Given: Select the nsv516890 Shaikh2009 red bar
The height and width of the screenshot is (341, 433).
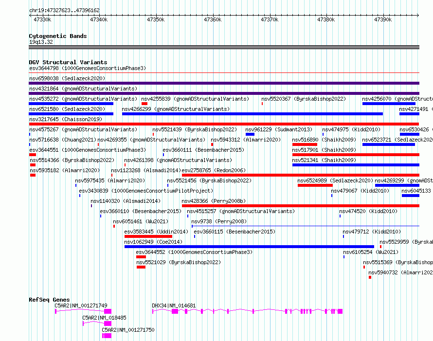Looking at the screenshot, I should [305, 144].
